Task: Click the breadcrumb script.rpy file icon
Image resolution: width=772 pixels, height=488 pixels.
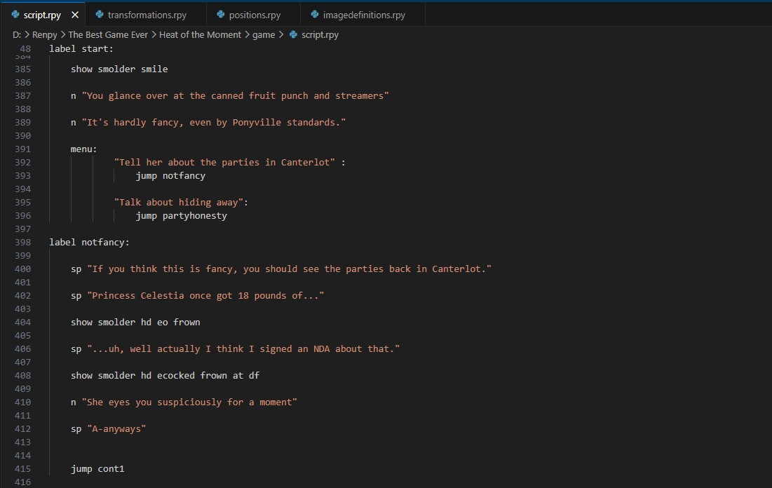Action: tap(293, 34)
